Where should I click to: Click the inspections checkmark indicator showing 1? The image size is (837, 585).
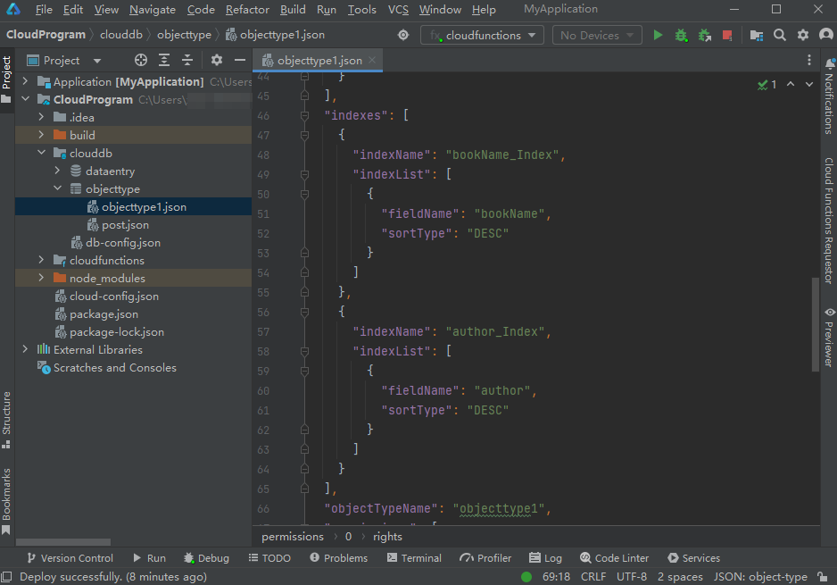click(x=767, y=85)
